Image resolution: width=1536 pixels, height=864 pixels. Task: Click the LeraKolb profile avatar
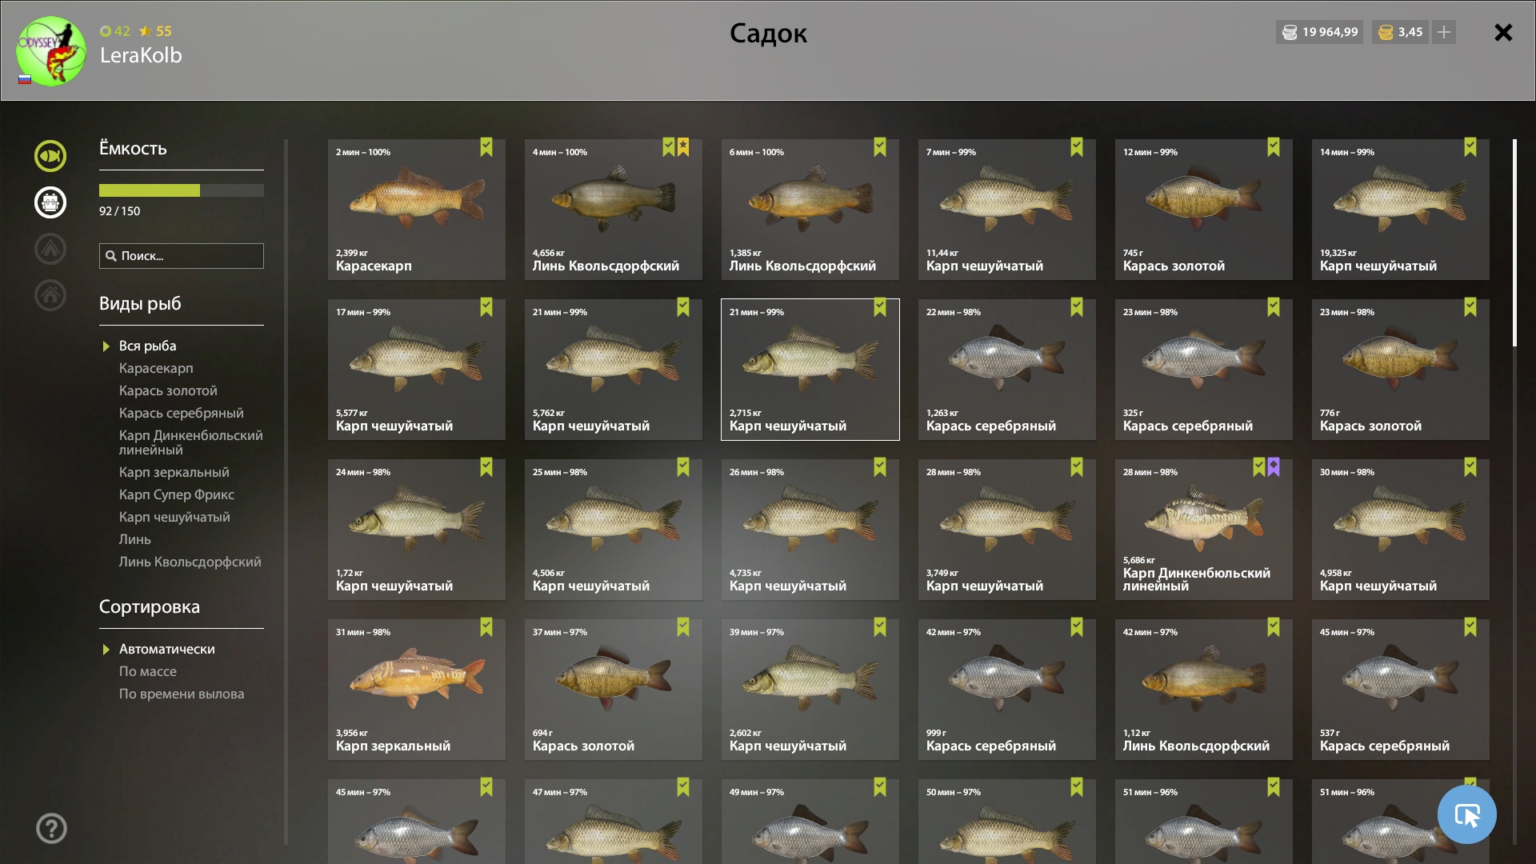point(51,51)
